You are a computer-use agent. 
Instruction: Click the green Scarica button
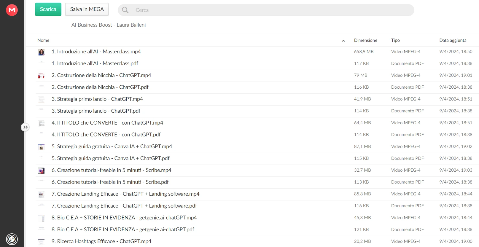click(48, 9)
